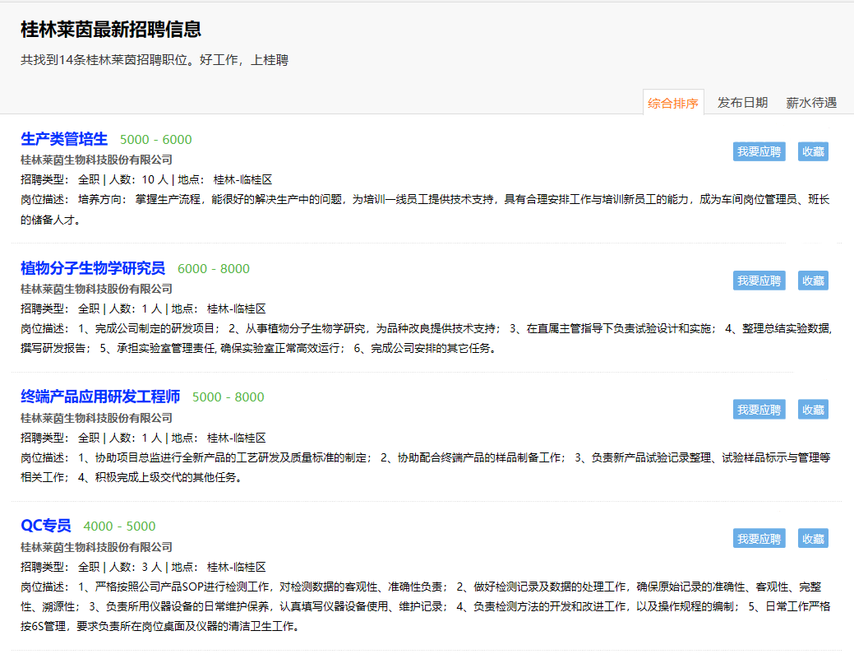Viewport: 854px width, 654px height.
Task: Click the job description mentioning 研发报告
Action: point(426,338)
